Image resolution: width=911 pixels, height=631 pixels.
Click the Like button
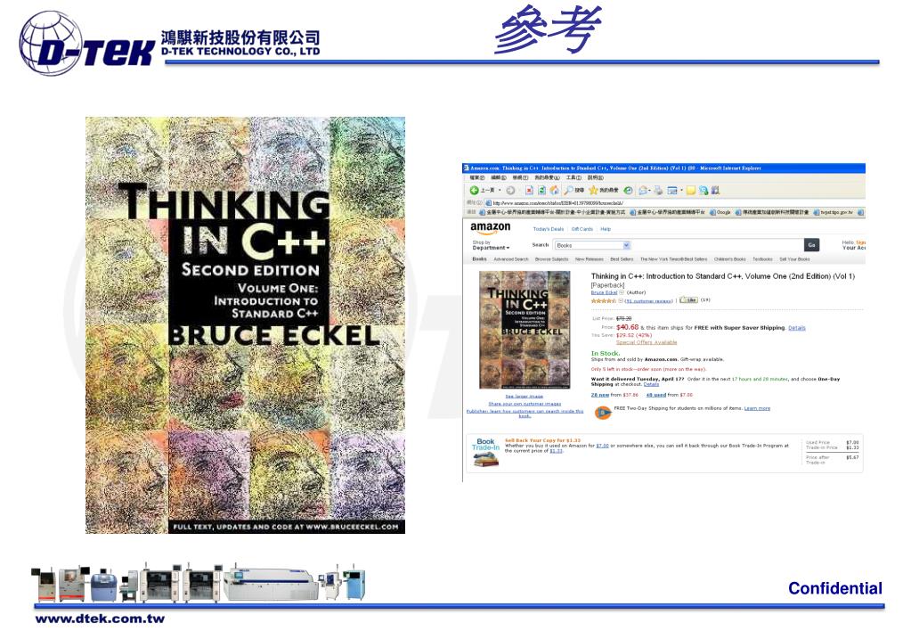(688, 300)
